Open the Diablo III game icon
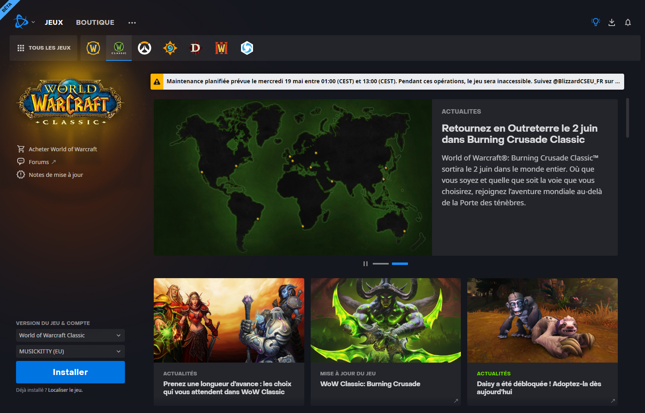Viewport: 645px width, 413px height. 195,48
